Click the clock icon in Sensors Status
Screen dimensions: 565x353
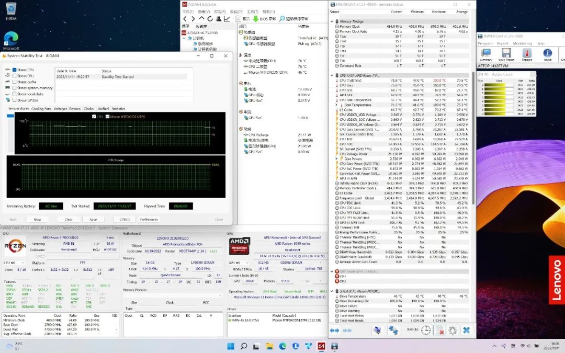click(x=426, y=330)
